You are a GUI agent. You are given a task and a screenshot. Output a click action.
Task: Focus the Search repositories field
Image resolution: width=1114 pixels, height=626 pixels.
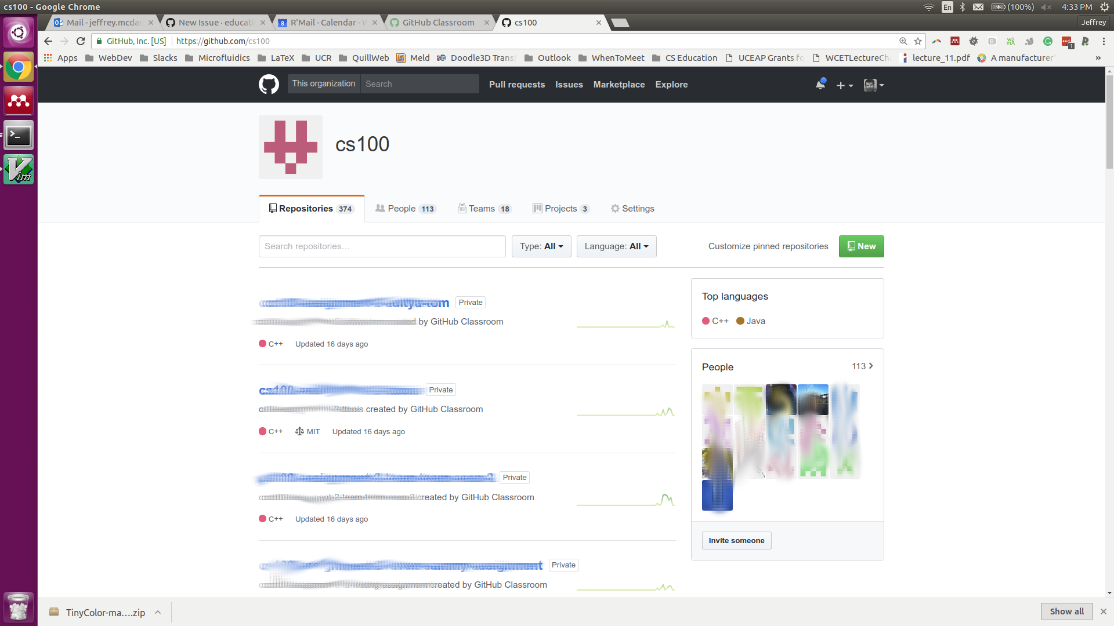click(x=382, y=246)
